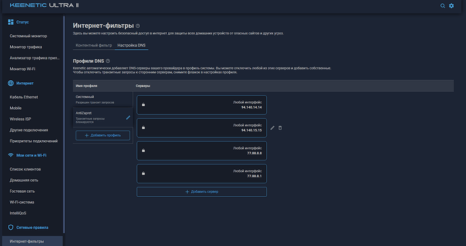The height and width of the screenshot is (246, 466).
Task: Click the Добавить сервер button
Action: 201,191
